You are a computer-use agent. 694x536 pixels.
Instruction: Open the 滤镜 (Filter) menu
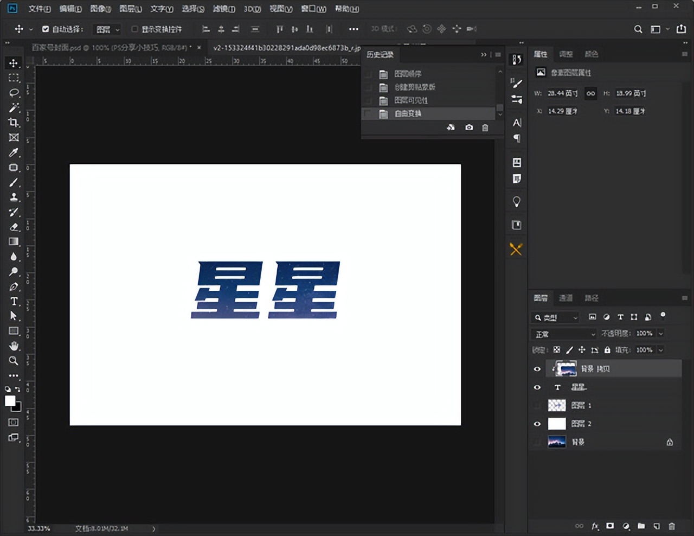click(223, 9)
